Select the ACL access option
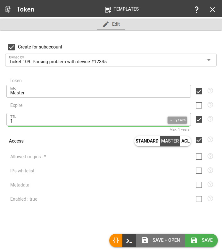This screenshot has width=222, height=252. 185,141
